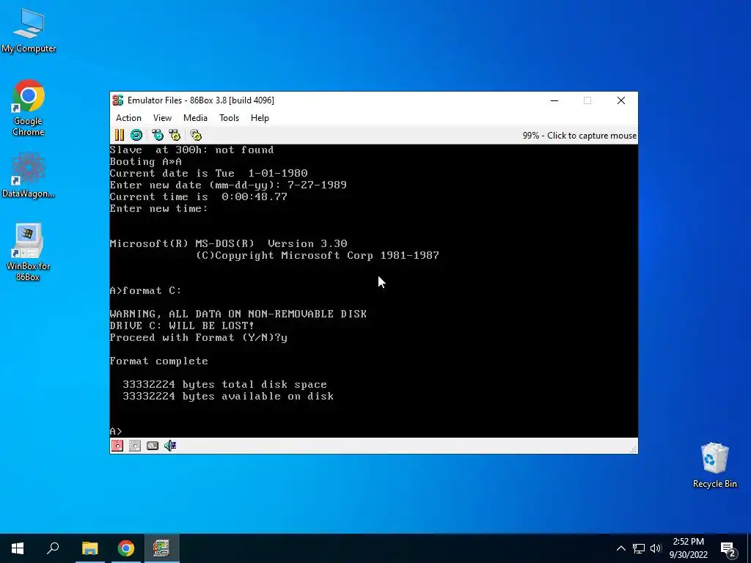The height and width of the screenshot is (563, 751).
Task: Open the notification center icon
Action: click(728, 549)
